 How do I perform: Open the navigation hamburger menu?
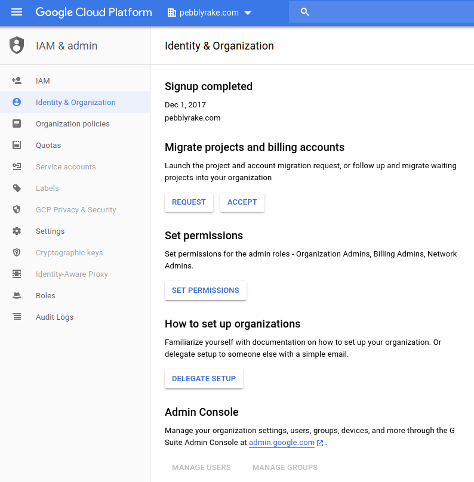click(x=17, y=12)
